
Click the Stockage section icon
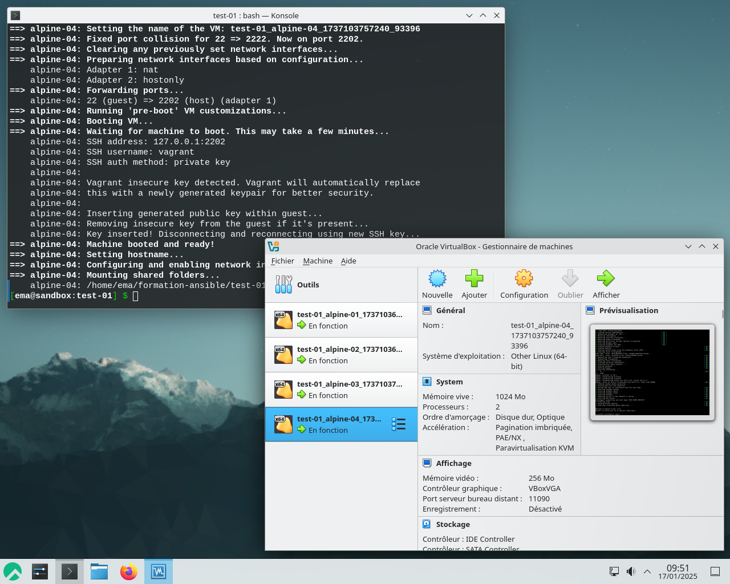click(427, 524)
